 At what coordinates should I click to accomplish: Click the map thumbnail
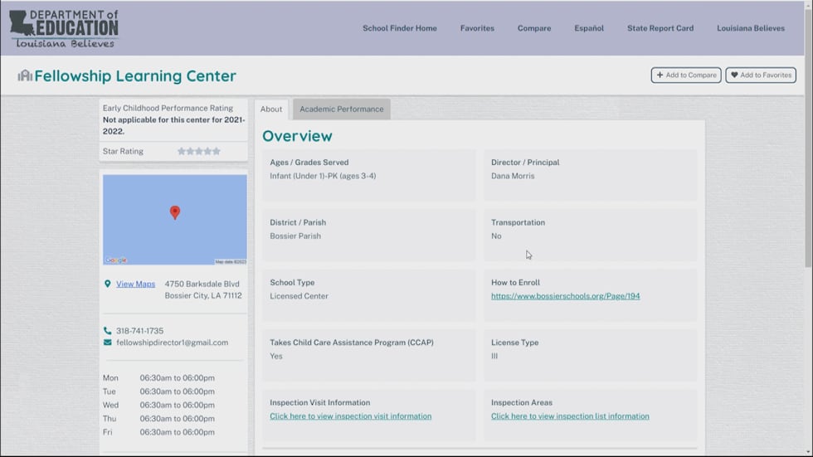coord(175,220)
